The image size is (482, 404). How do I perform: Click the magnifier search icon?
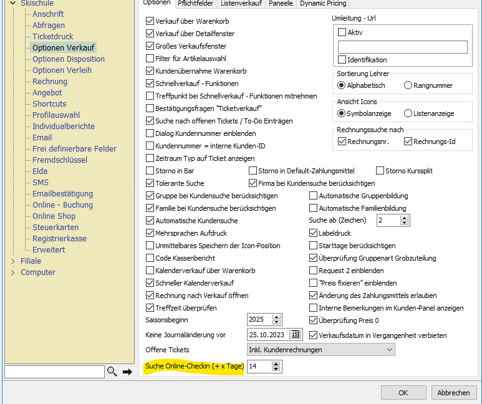coord(112,372)
